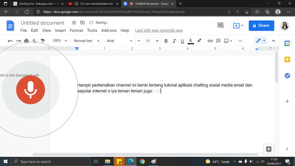The image size is (295, 166).
Task: Click the blue Share button
Action: [x=261, y=25]
